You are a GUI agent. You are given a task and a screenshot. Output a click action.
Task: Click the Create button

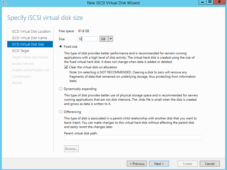[x=187, y=164]
